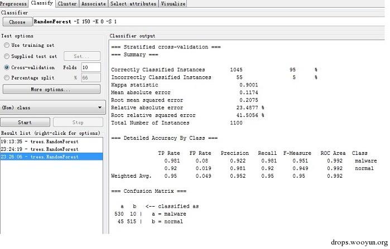Click the ROC Area column header
The height and width of the screenshot is (249, 390).
[333, 153]
